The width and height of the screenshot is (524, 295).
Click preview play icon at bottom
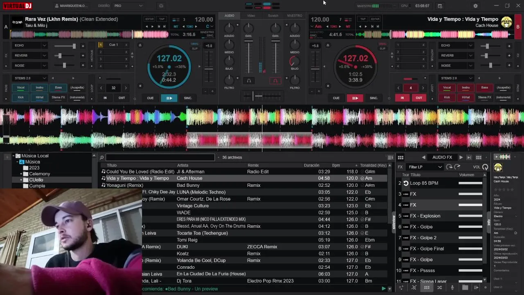384,288
